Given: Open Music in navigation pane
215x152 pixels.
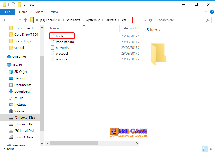Looking at the screenshot, I should 19,98.
